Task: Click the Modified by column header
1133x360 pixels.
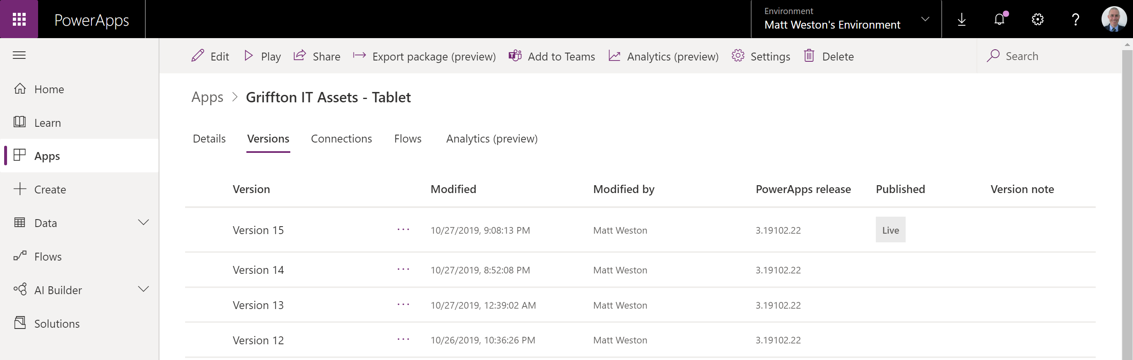Action: [624, 189]
